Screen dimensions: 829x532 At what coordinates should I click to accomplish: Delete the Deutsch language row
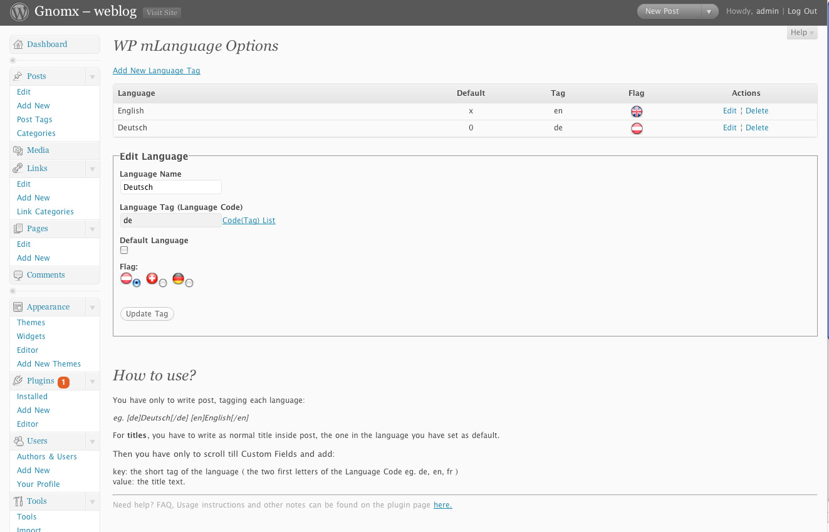click(x=757, y=128)
